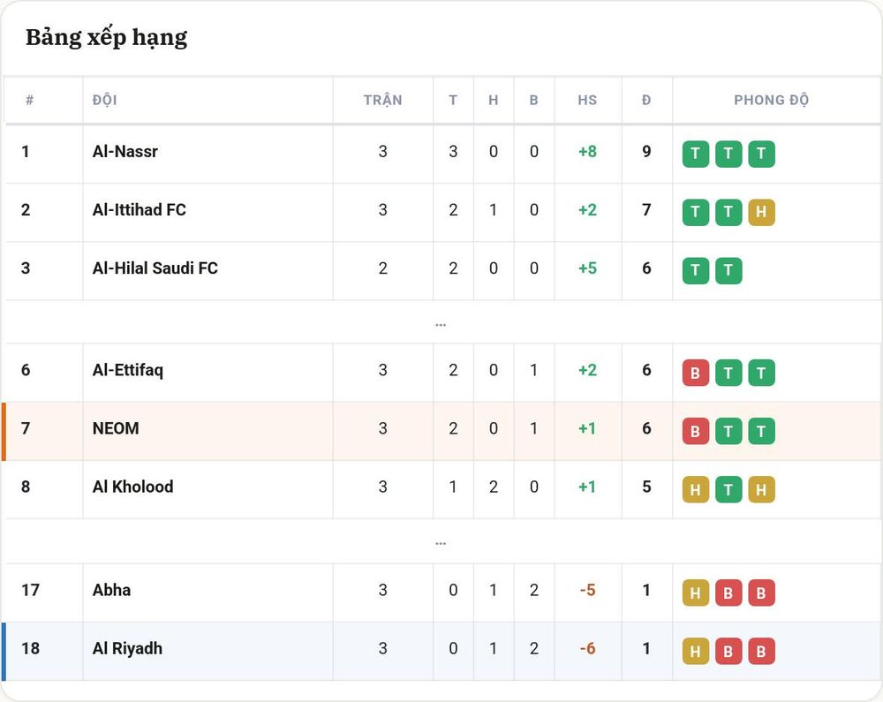Open the Al-Ittihad FC team link
This screenshot has height=702, width=883.
(x=140, y=210)
